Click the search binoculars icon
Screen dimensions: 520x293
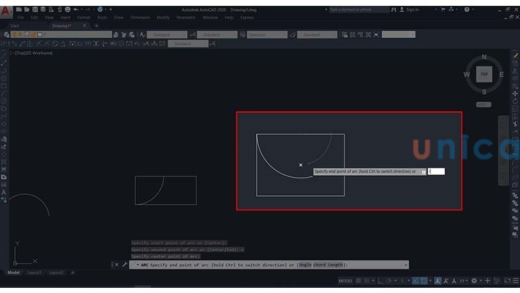click(394, 10)
